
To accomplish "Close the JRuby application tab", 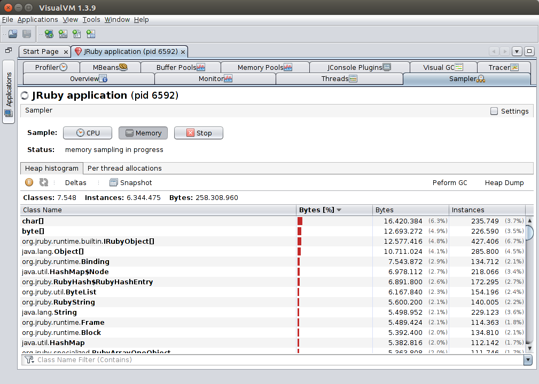I will 183,52.
